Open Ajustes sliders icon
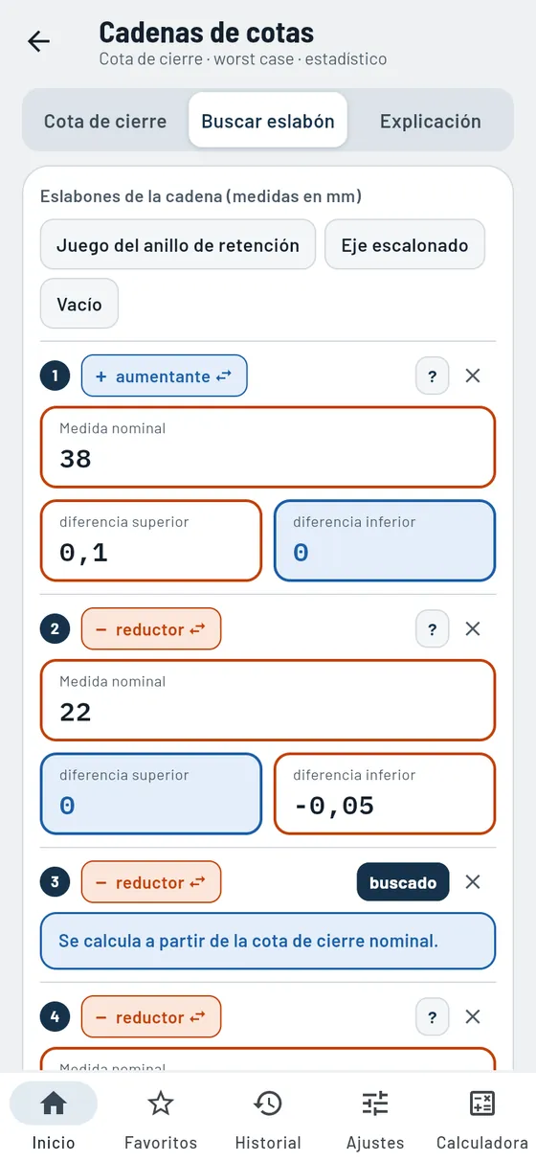 tap(375, 1104)
